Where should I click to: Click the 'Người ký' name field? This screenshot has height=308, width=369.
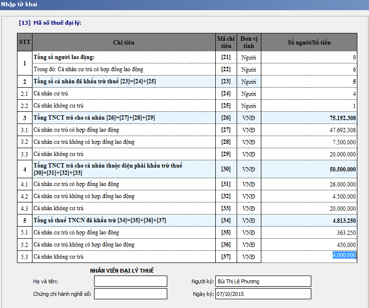(263, 281)
